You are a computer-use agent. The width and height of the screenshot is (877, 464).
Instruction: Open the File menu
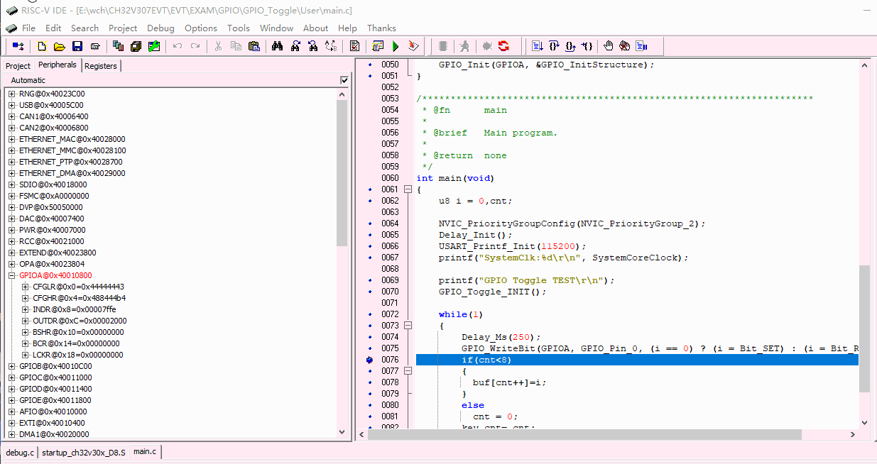[28, 28]
